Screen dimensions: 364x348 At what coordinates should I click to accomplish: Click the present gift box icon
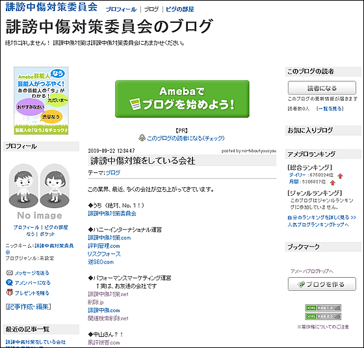point(10,292)
